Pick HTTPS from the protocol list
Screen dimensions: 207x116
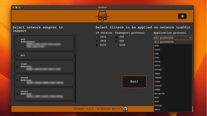[x=173, y=70]
